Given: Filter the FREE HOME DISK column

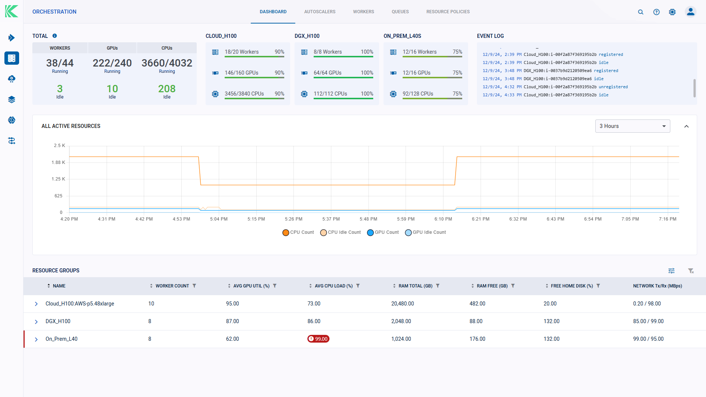Looking at the screenshot, I should tap(598, 286).
